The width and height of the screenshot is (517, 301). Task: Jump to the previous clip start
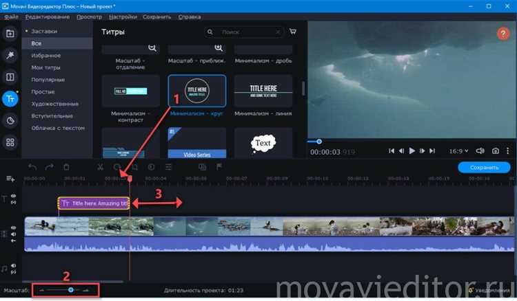tap(392, 150)
